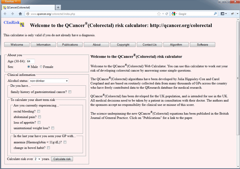Viewport: 240px width, 169px height.
Task: Open the bookmarks toolbar icon
Action: point(223,14)
